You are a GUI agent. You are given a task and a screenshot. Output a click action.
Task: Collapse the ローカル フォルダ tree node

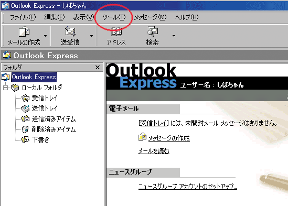[x=6, y=88]
